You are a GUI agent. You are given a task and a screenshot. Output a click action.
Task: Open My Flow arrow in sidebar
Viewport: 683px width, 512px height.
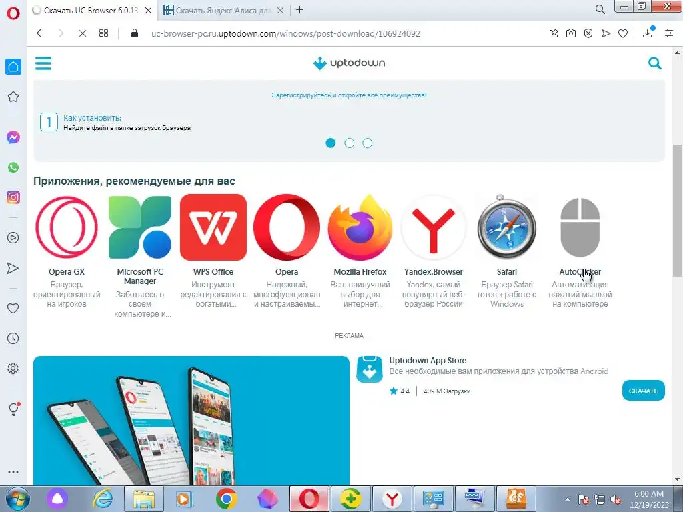click(13, 268)
